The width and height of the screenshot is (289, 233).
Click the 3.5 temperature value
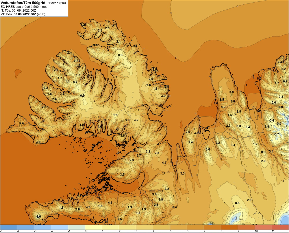222,100
